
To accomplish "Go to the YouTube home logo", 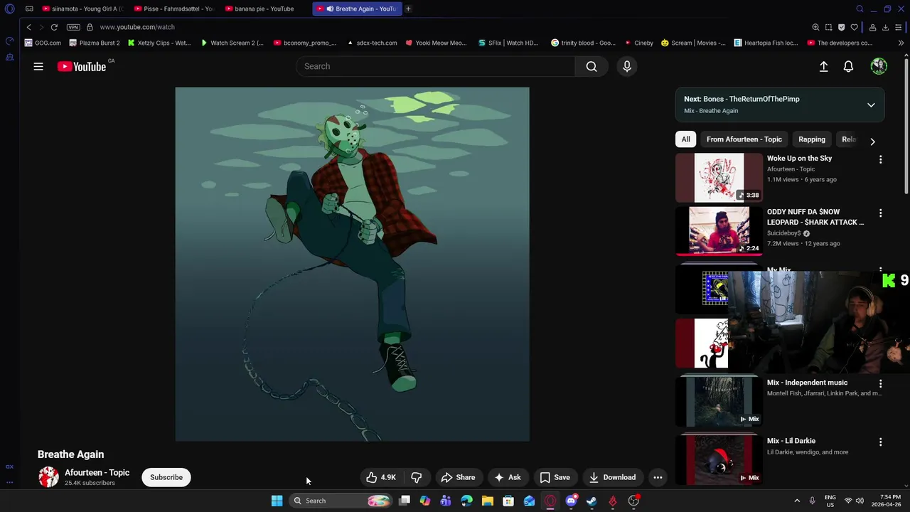I will (x=82, y=66).
